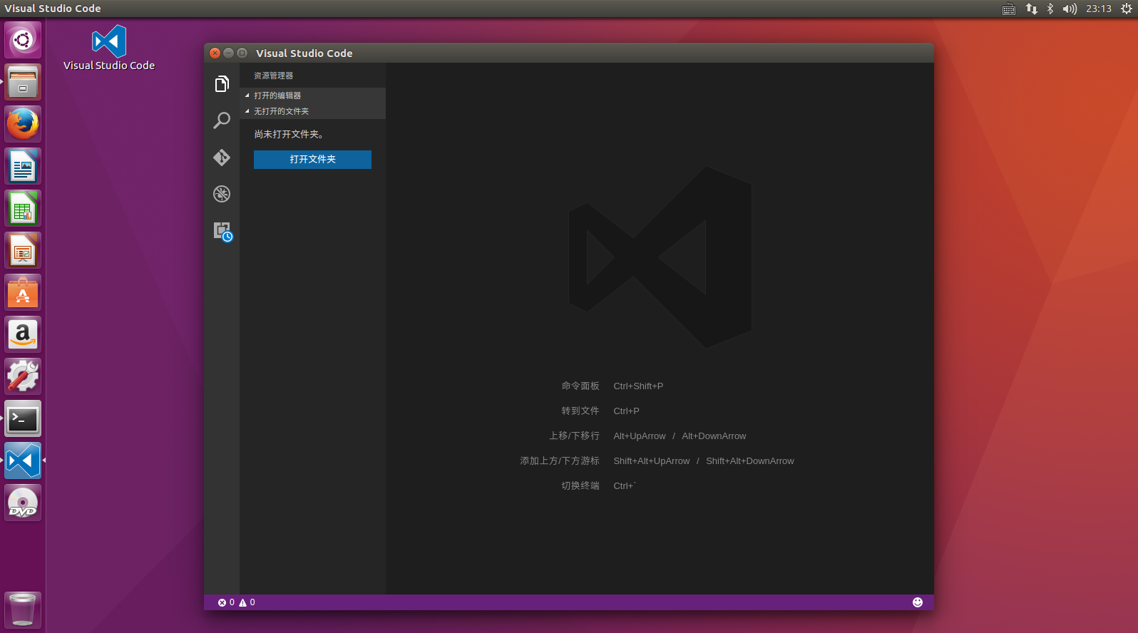
Task: Click Visual Studio Code launcher icon
Action: click(23, 460)
